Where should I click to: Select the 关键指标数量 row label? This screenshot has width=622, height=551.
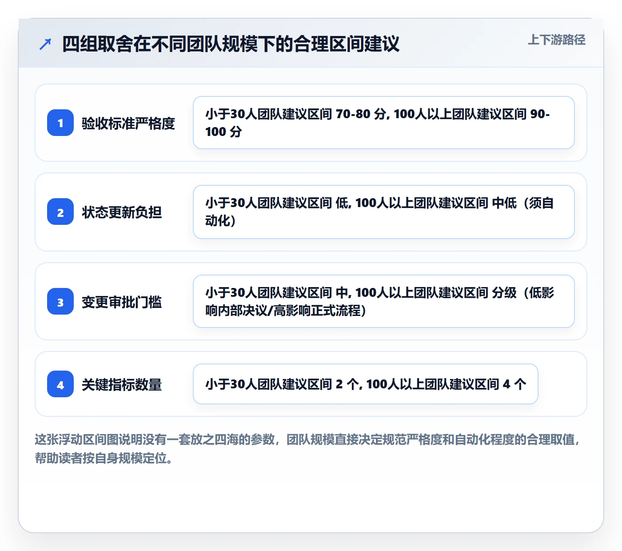coord(122,384)
